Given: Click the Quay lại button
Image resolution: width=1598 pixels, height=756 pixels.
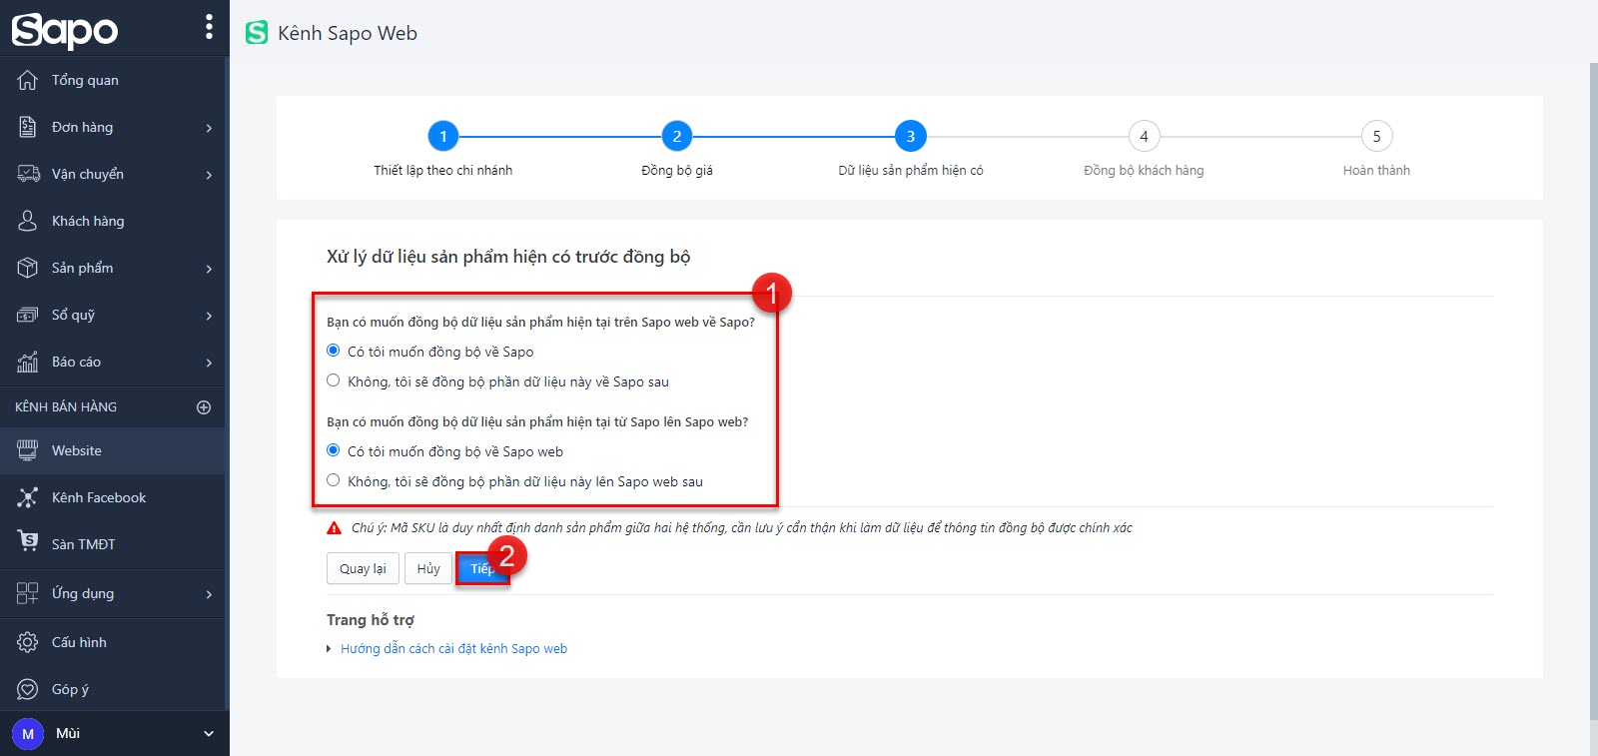Looking at the screenshot, I should point(363,568).
